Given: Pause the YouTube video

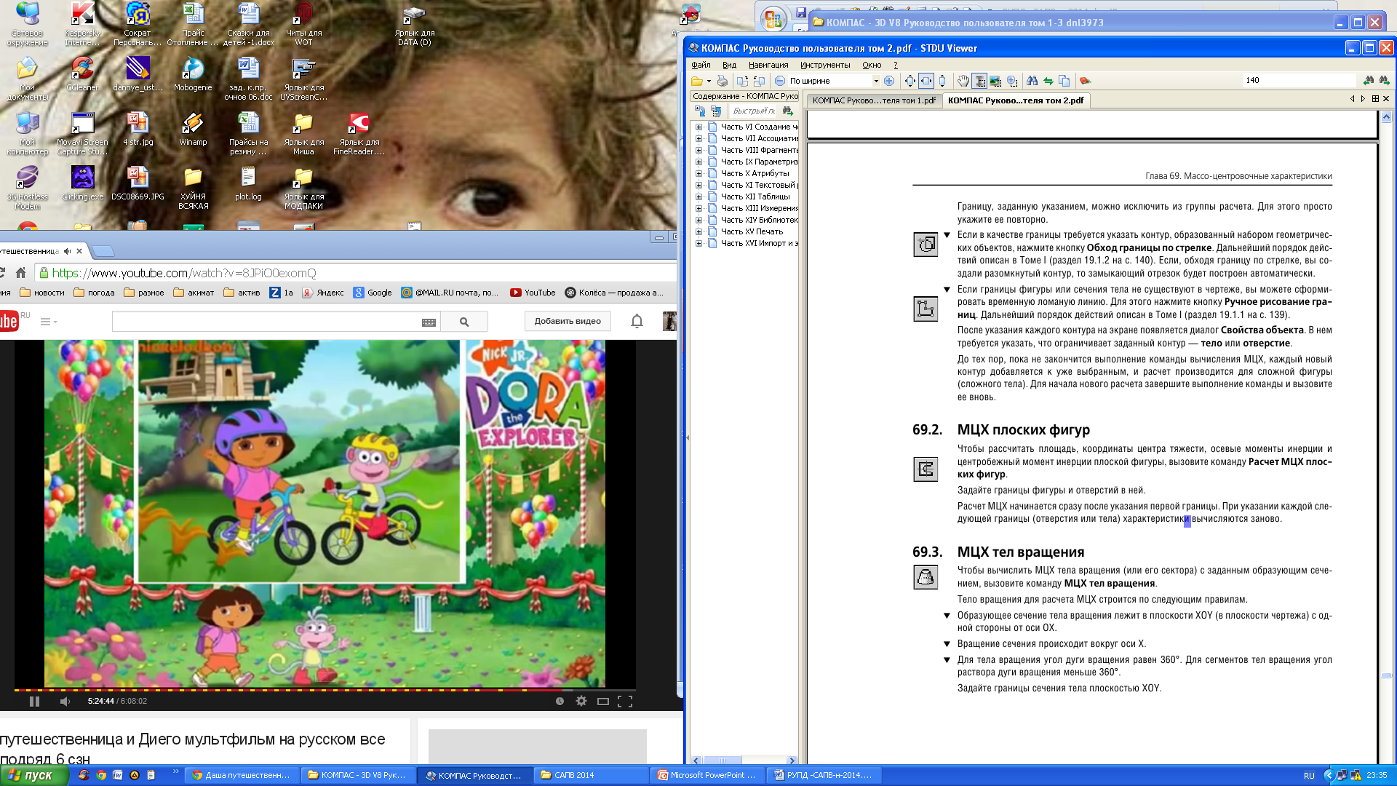Looking at the screenshot, I should (x=34, y=701).
